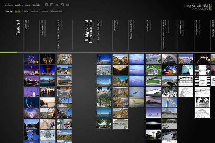Open i360 red pod with blue beams thumbnail
The height and width of the screenshot is (143, 215).
coord(48,70)
